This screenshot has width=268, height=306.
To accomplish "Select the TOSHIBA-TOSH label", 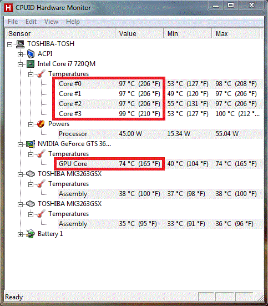I will [50, 44].
